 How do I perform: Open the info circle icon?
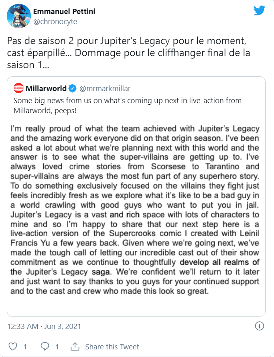coord(260,327)
